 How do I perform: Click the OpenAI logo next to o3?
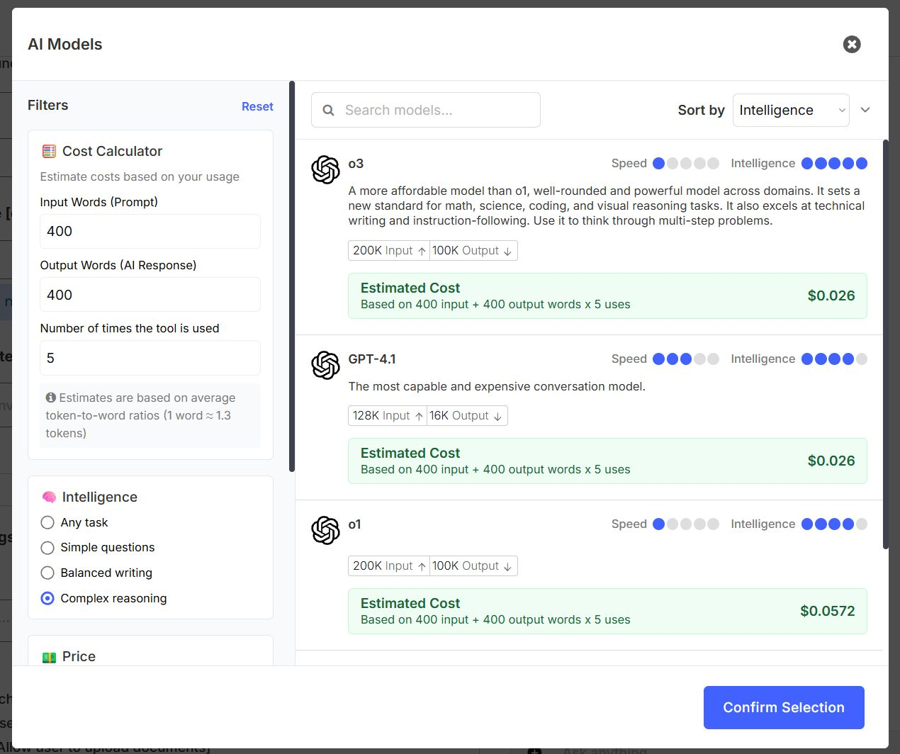pyautogui.click(x=325, y=169)
